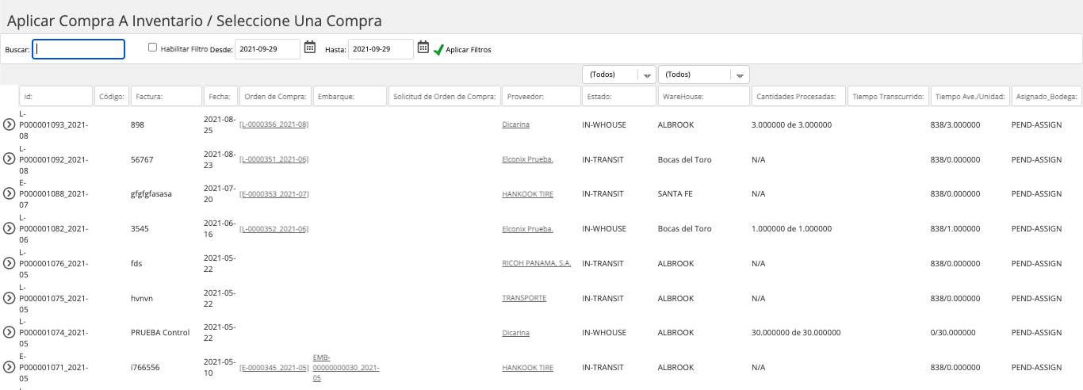Click the id column filter field
The height and width of the screenshot is (390, 1083).
[56, 96]
